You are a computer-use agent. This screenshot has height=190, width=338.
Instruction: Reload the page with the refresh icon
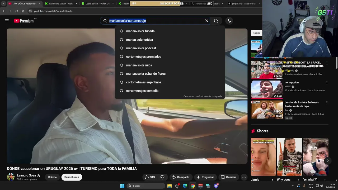coord(16,11)
